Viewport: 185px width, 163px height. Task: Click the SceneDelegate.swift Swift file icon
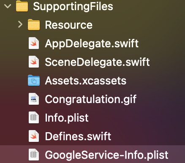point(34,62)
